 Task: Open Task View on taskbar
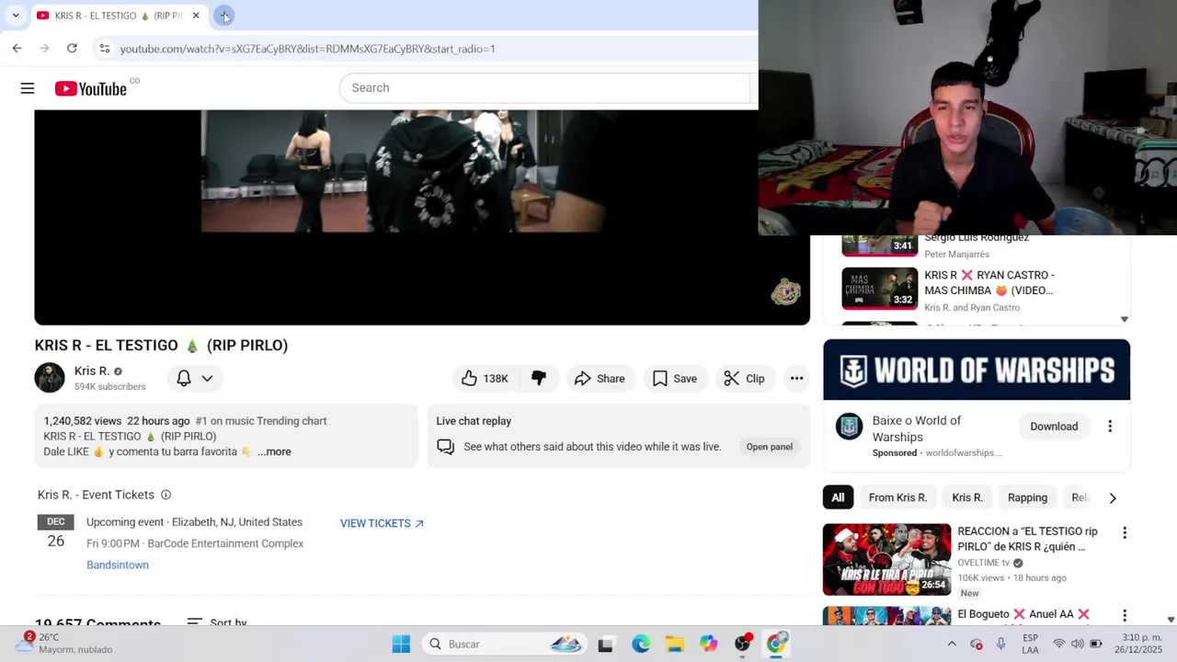point(605,645)
